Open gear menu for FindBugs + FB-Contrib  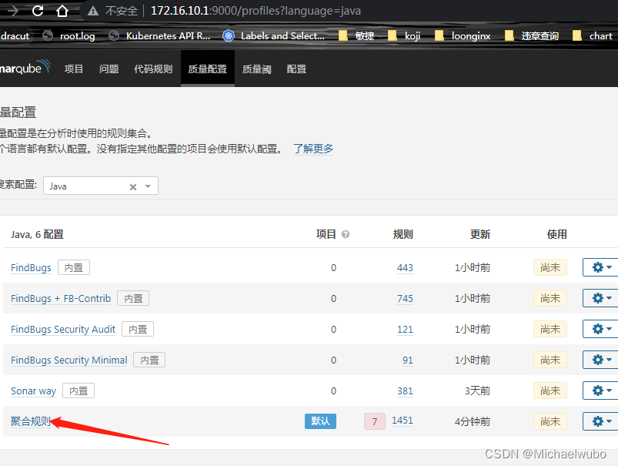(x=601, y=298)
